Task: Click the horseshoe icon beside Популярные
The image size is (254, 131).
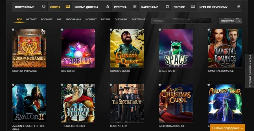Action: 44,7
